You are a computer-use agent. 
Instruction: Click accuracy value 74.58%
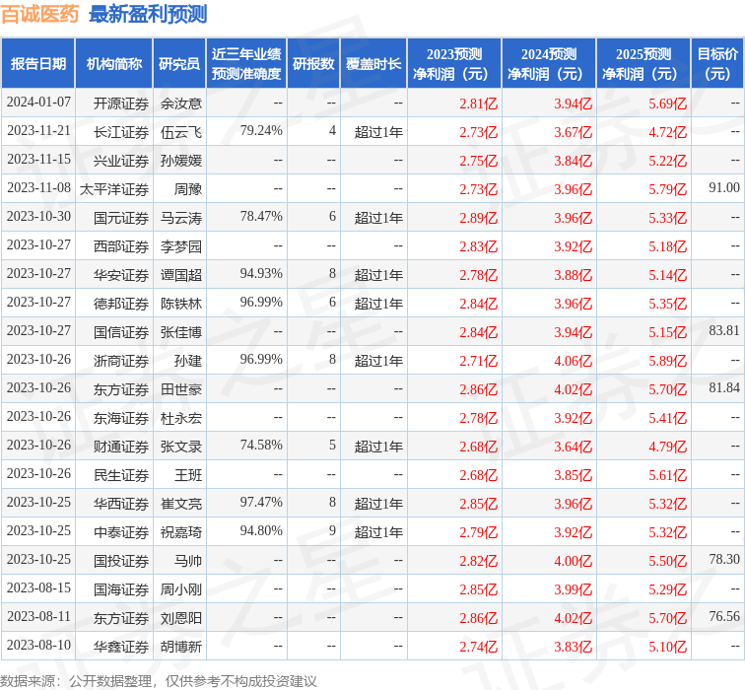coord(261,446)
